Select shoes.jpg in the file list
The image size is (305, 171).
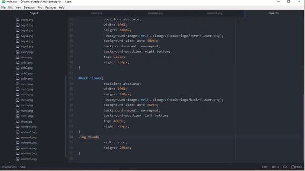(27, 122)
